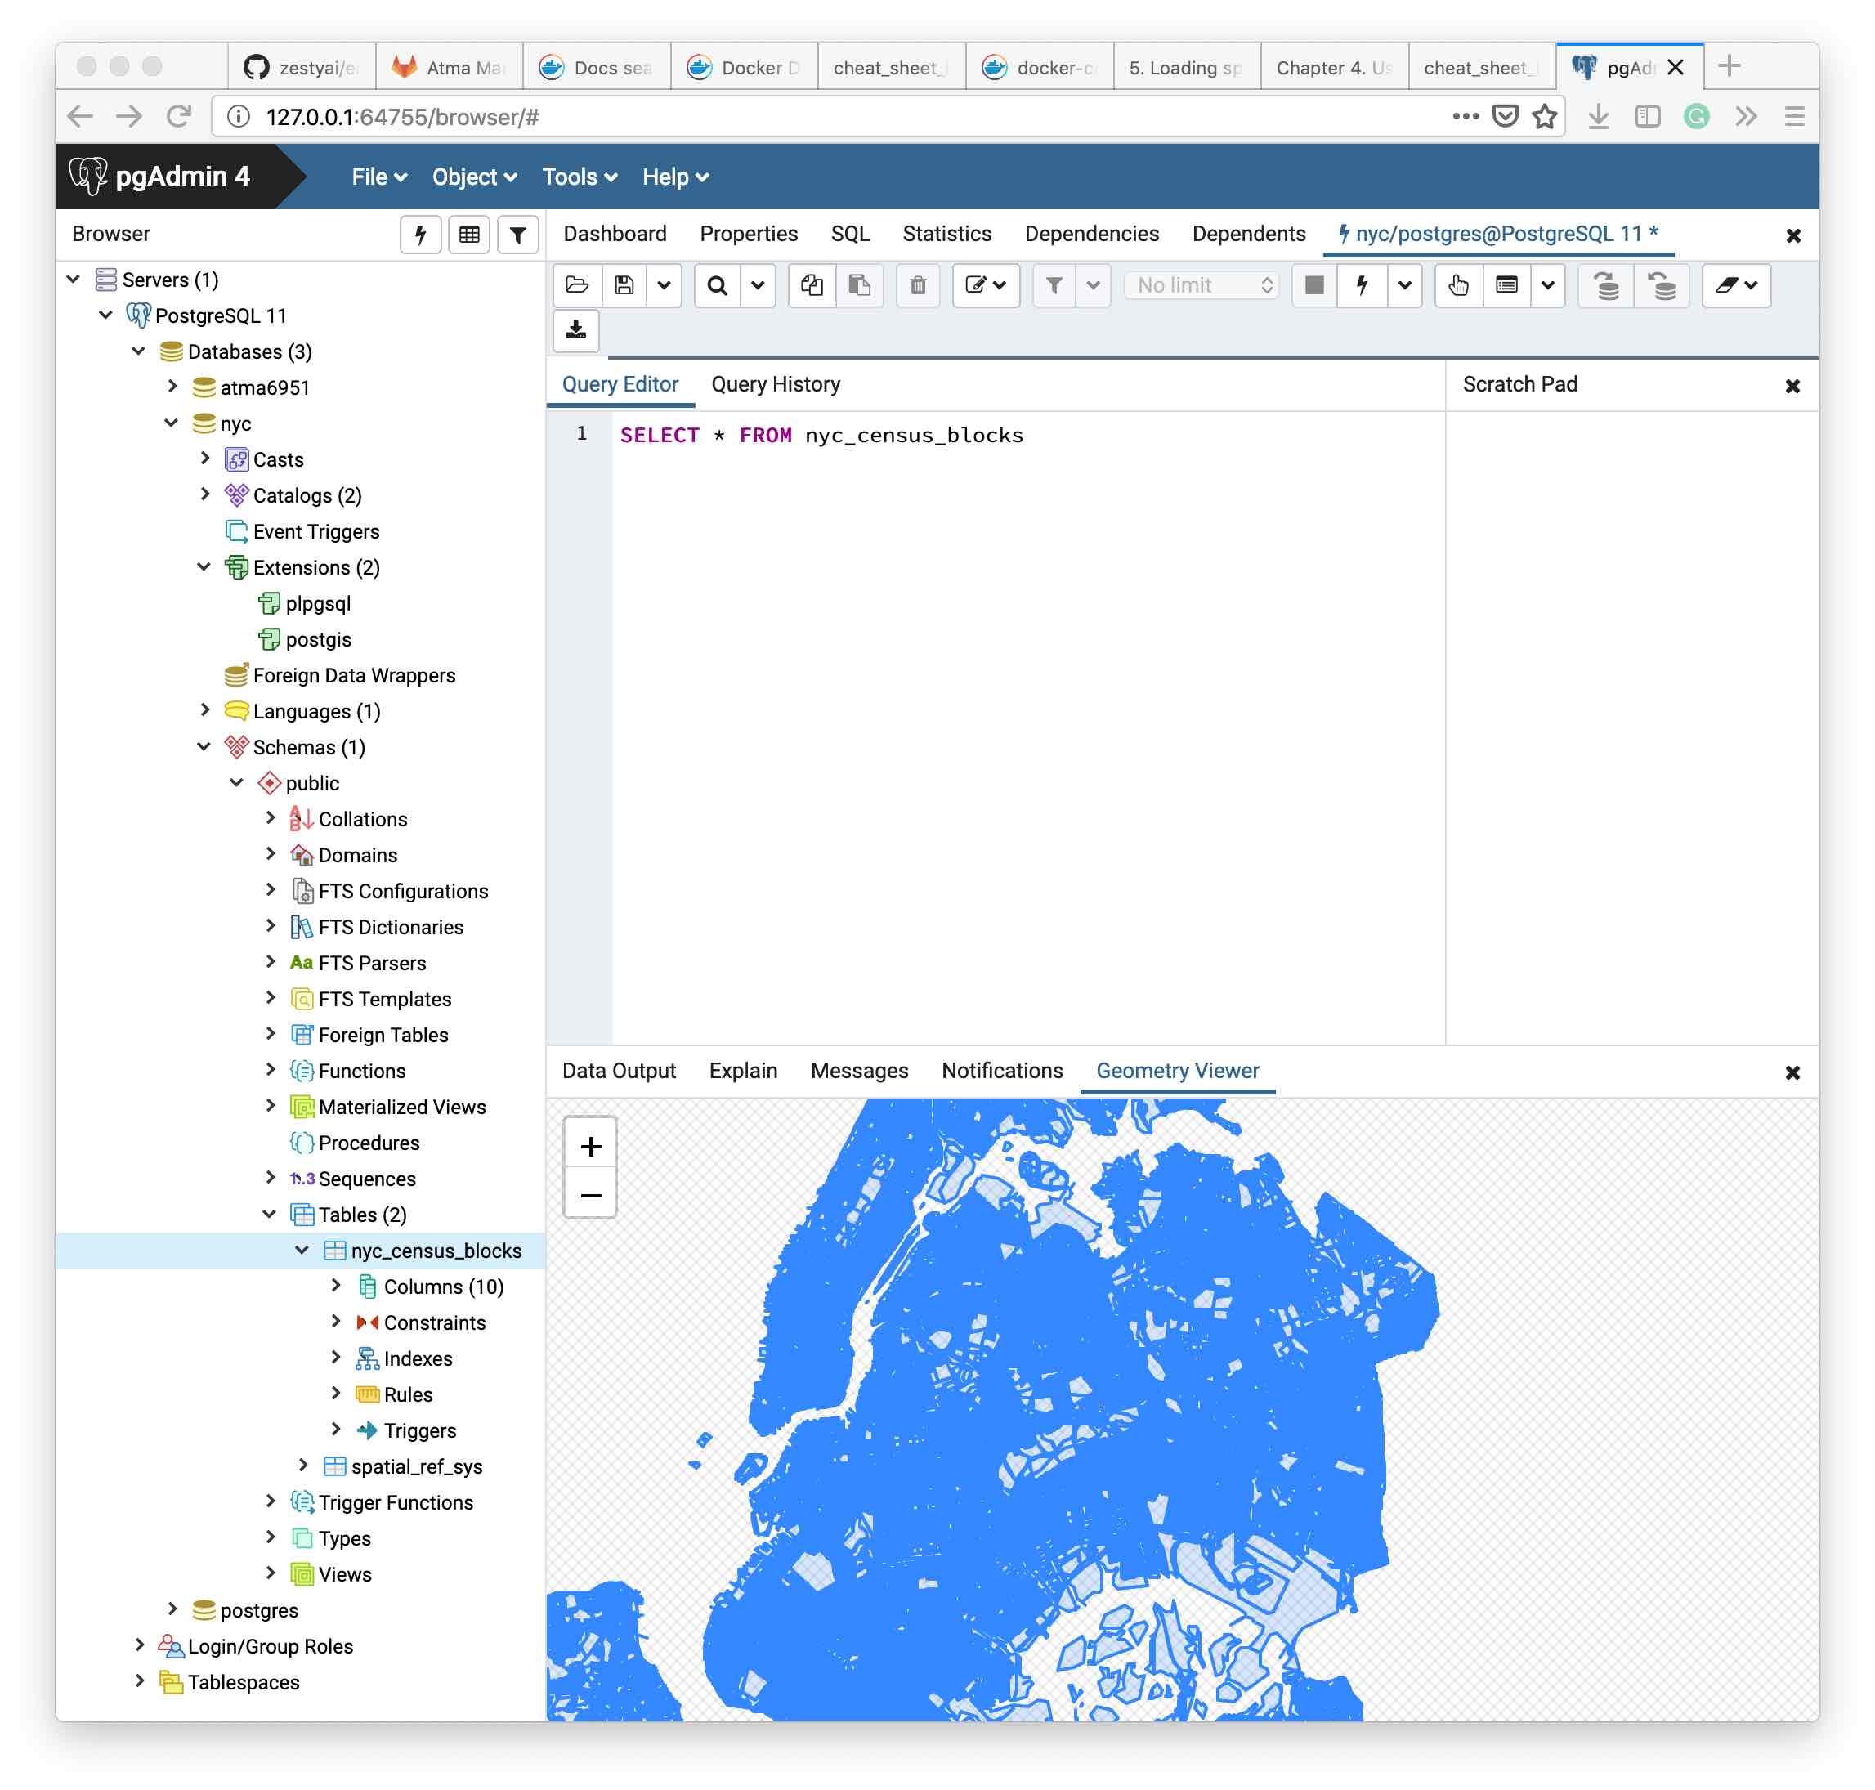Screen dimensions: 1875x1790
Task: Open the Clear eraser dropdown
Action: tap(1736, 285)
